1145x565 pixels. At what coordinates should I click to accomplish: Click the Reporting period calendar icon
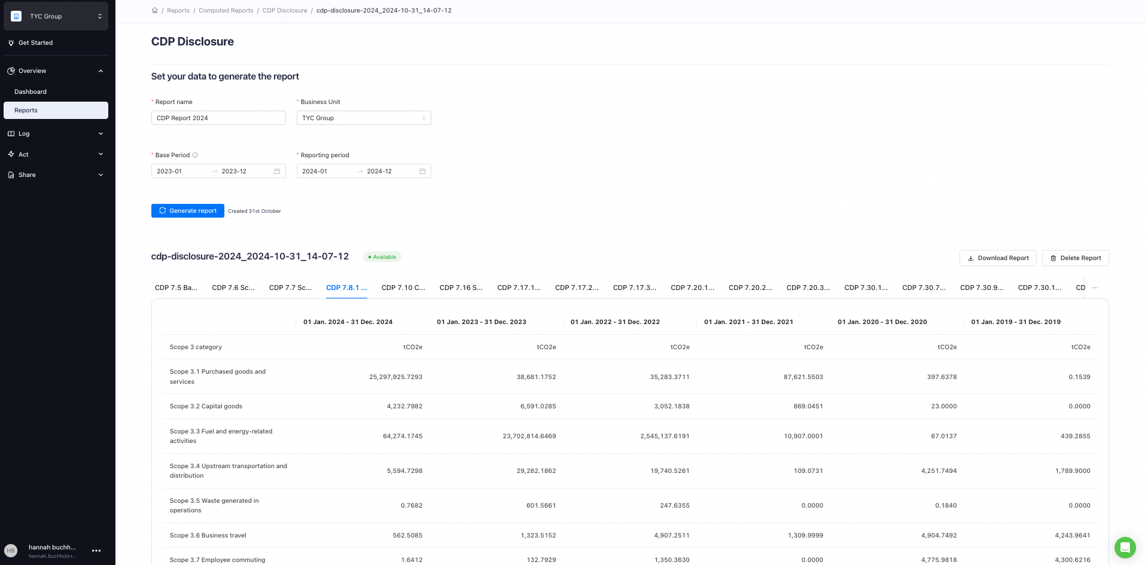coord(422,171)
